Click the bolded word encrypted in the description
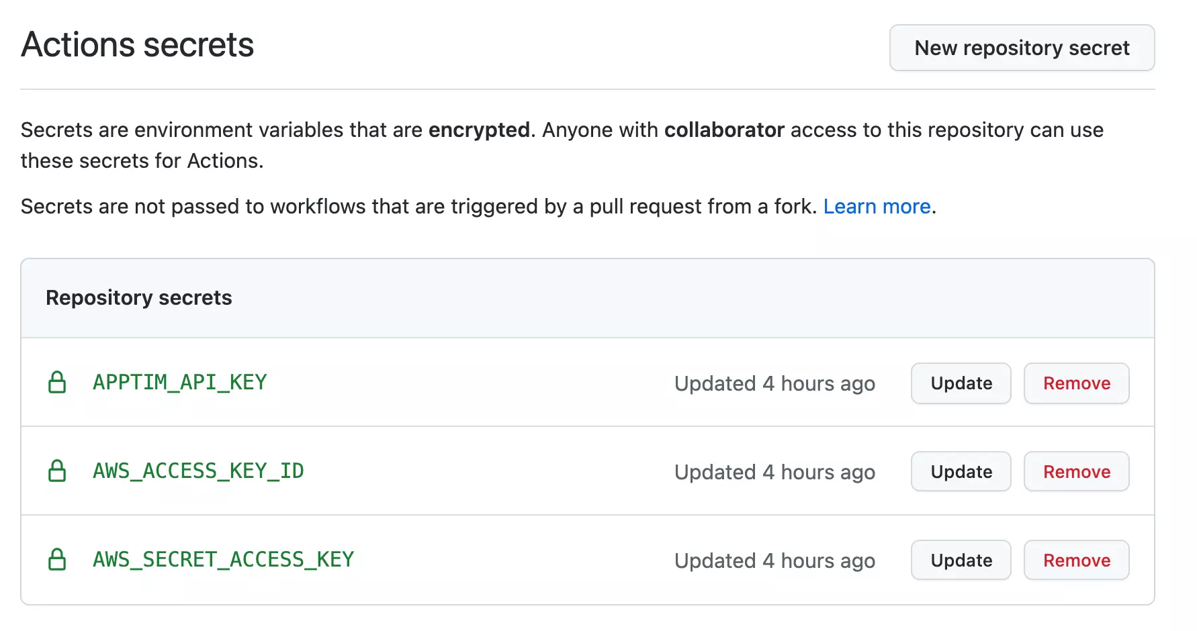The width and height of the screenshot is (1197, 631). pyautogui.click(x=478, y=130)
